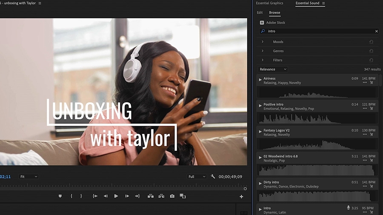Play the program monitor video

tap(116, 196)
